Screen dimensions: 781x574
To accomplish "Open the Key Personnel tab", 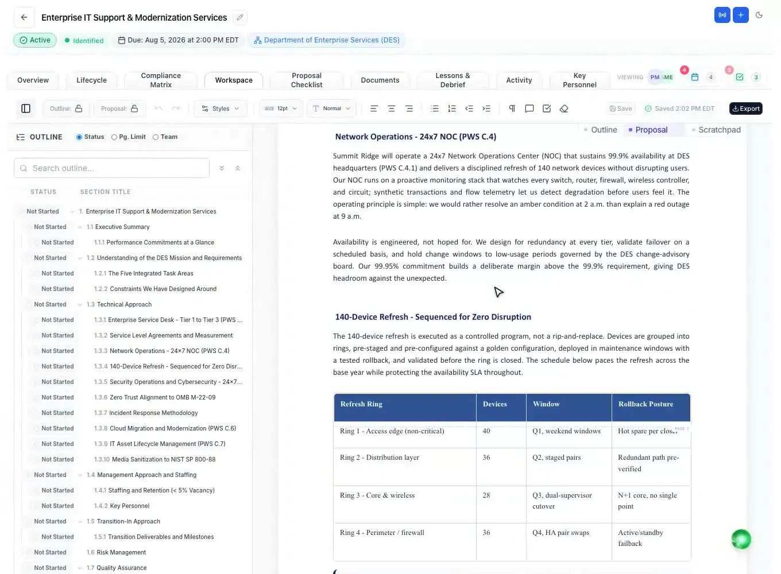I will pyautogui.click(x=579, y=80).
